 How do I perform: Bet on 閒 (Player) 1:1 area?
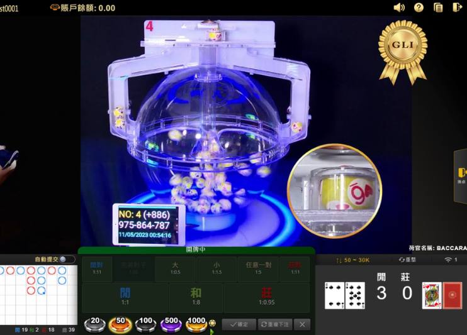[125, 297]
